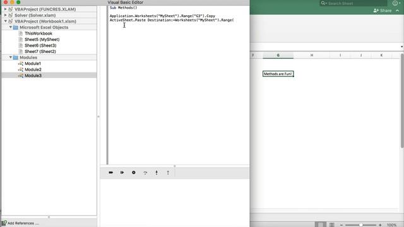
Task: Click the Sheet5 (MySheet) sheet icon
Action: coord(21,39)
